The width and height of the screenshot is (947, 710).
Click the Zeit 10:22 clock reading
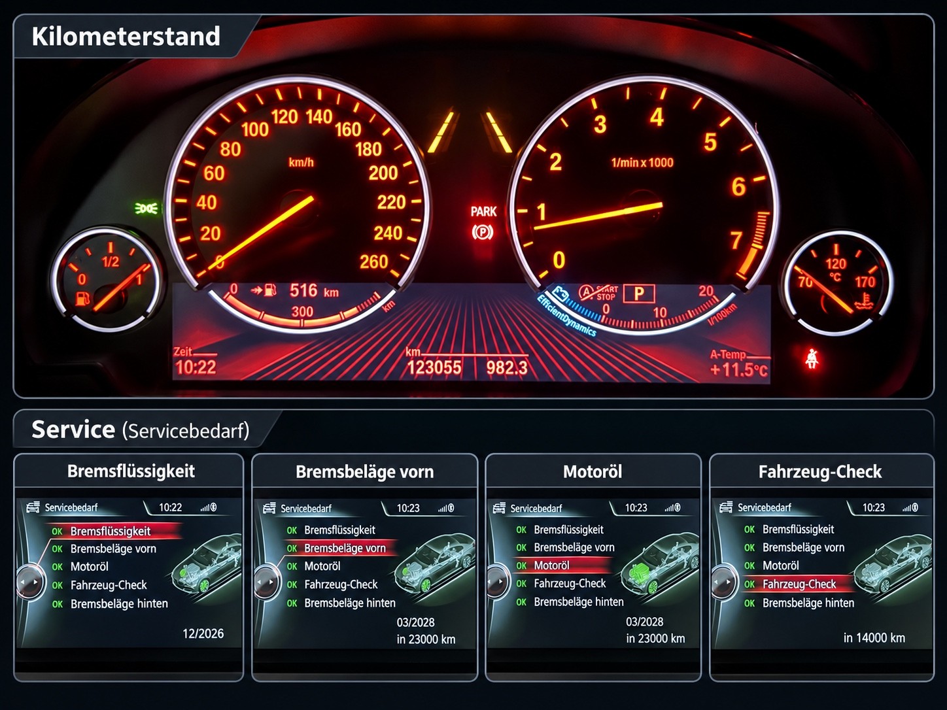[195, 367]
